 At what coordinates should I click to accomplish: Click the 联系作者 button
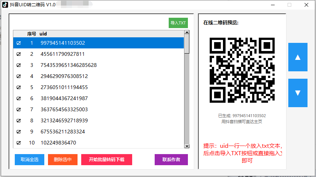[x=171, y=160]
